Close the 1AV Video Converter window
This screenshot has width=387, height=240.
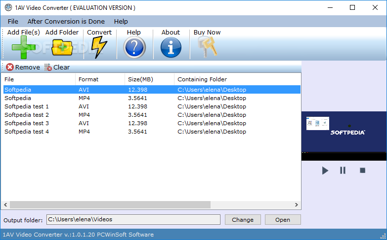(x=375, y=7)
